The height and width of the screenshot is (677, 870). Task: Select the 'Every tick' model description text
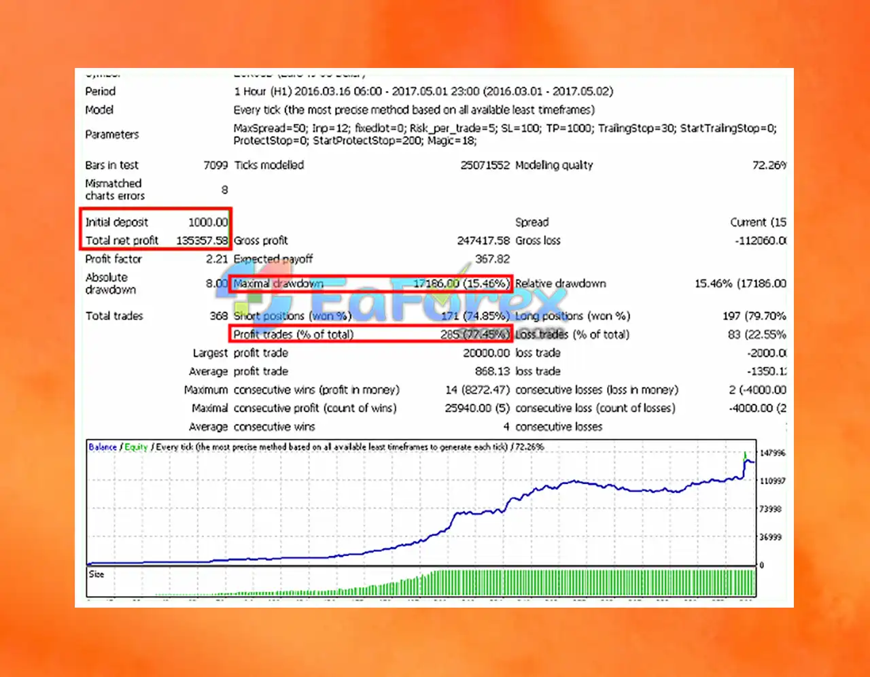(x=414, y=109)
